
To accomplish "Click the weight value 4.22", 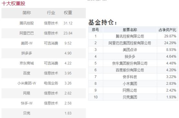I will [68, 63].
